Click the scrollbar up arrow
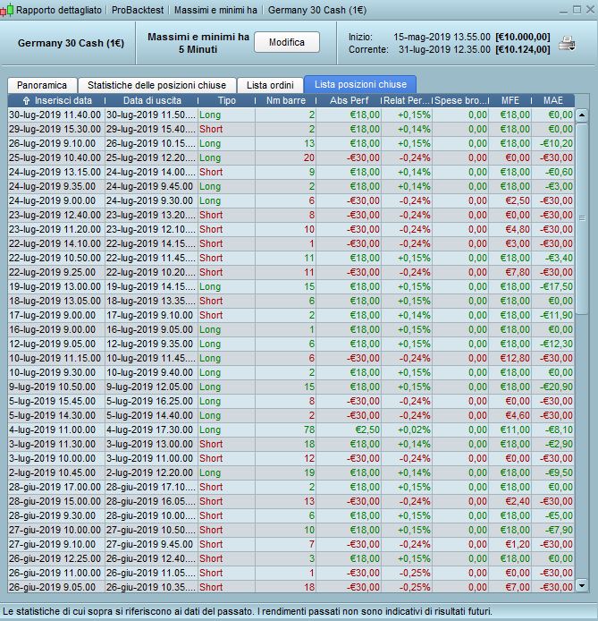The height and width of the screenshot is (621, 598). click(582, 115)
